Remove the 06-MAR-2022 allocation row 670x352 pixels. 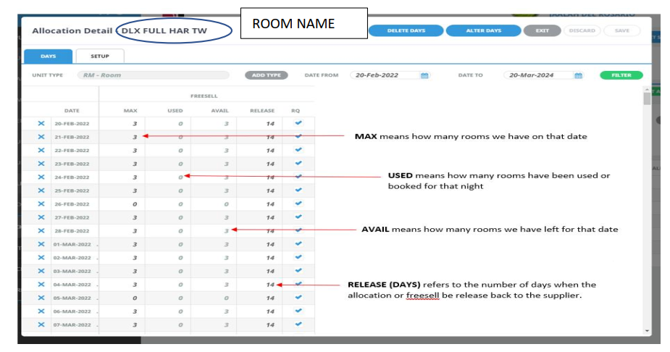tap(41, 311)
